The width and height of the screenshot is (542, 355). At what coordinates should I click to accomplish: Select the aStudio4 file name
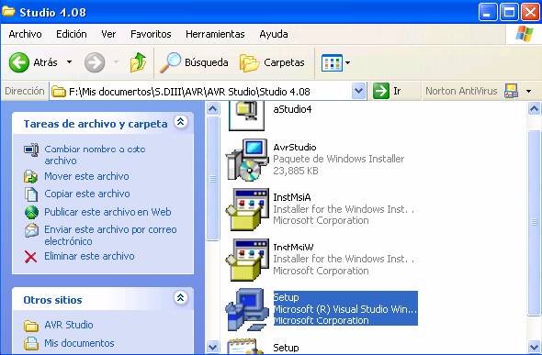[x=292, y=109]
